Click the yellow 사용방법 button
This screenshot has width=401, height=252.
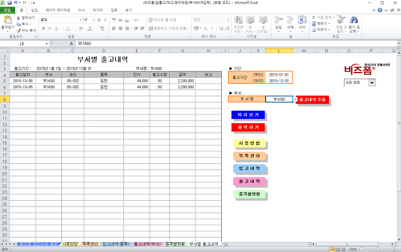coord(249,143)
